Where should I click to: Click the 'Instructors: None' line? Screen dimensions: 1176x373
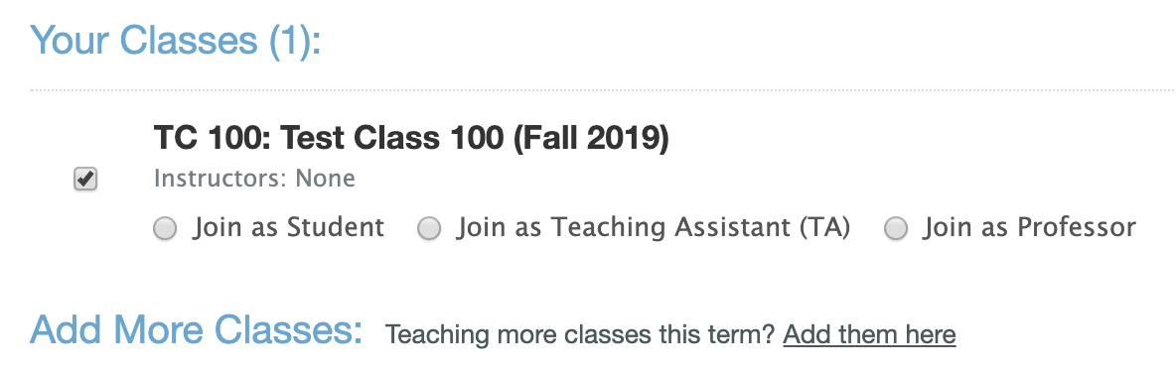tap(254, 179)
